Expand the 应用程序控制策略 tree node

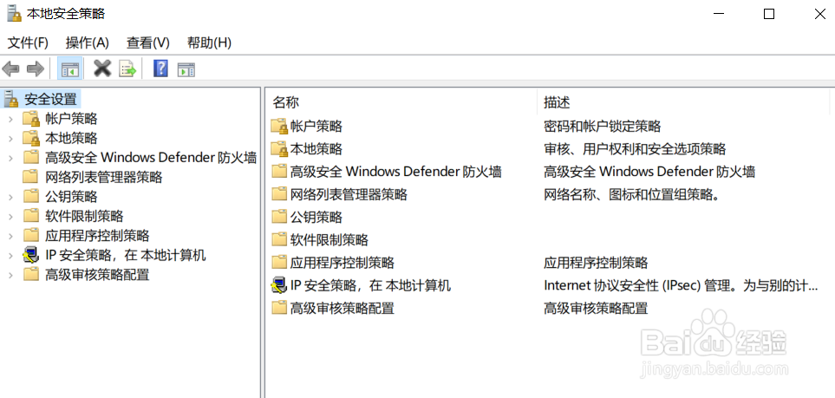click(x=10, y=236)
